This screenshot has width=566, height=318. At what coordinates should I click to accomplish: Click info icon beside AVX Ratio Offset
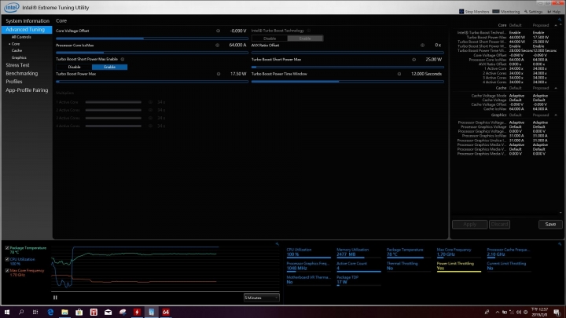[x=422, y=45]
